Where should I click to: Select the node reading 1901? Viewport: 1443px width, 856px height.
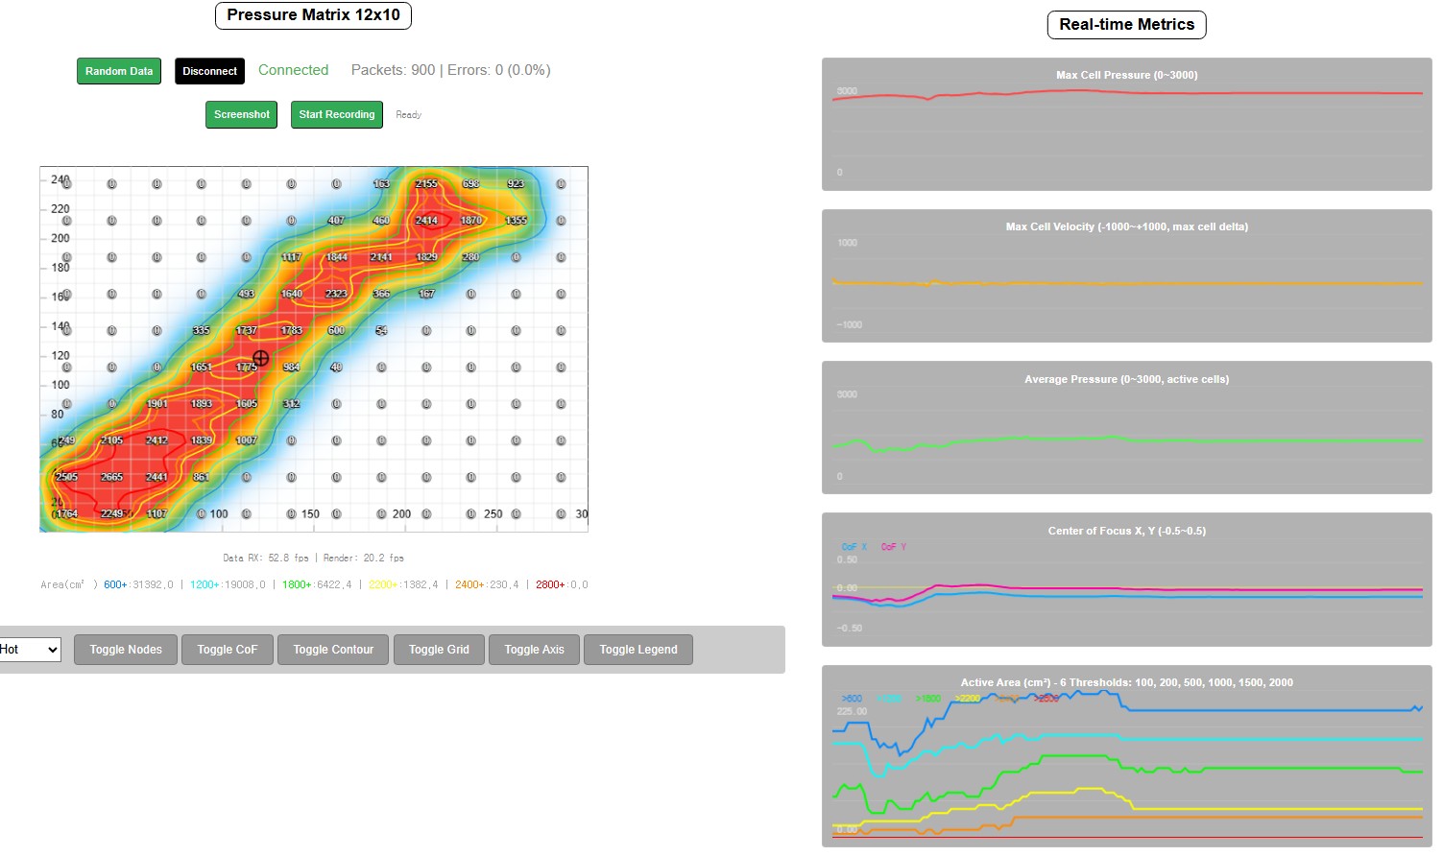156,404
